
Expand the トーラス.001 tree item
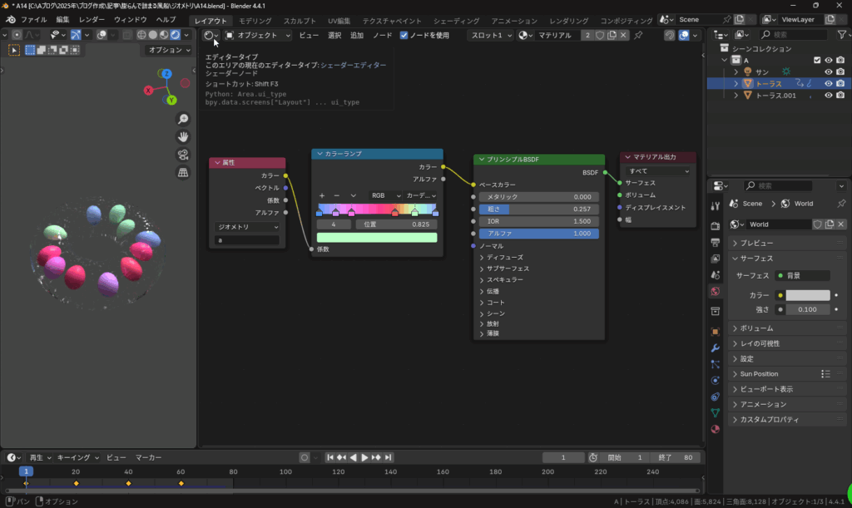(x=736, y=96)
